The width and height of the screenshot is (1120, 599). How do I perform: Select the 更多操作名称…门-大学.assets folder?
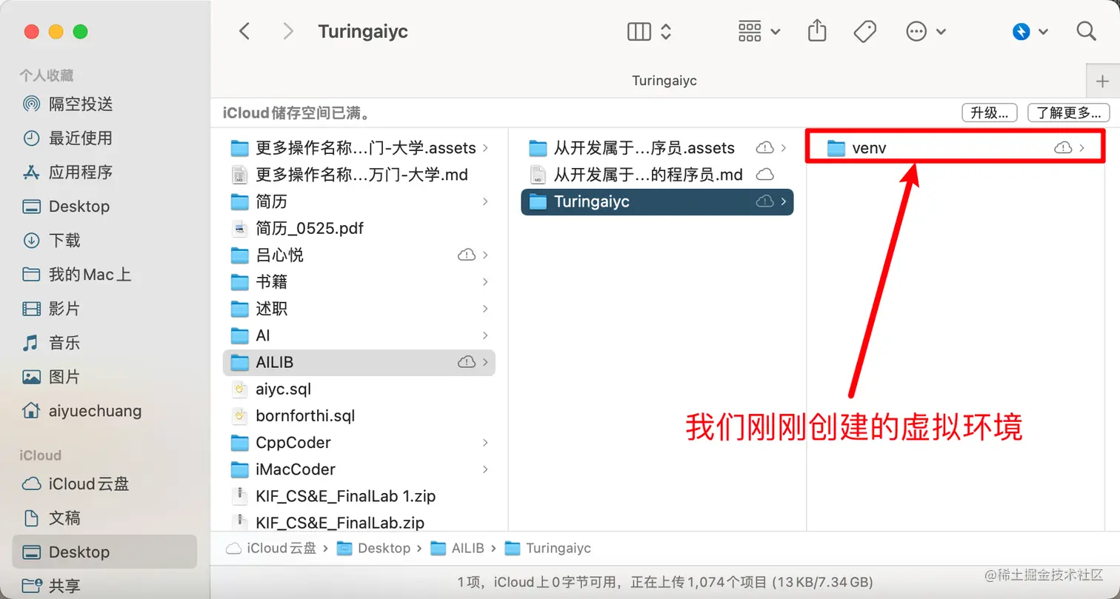[359, 148]
